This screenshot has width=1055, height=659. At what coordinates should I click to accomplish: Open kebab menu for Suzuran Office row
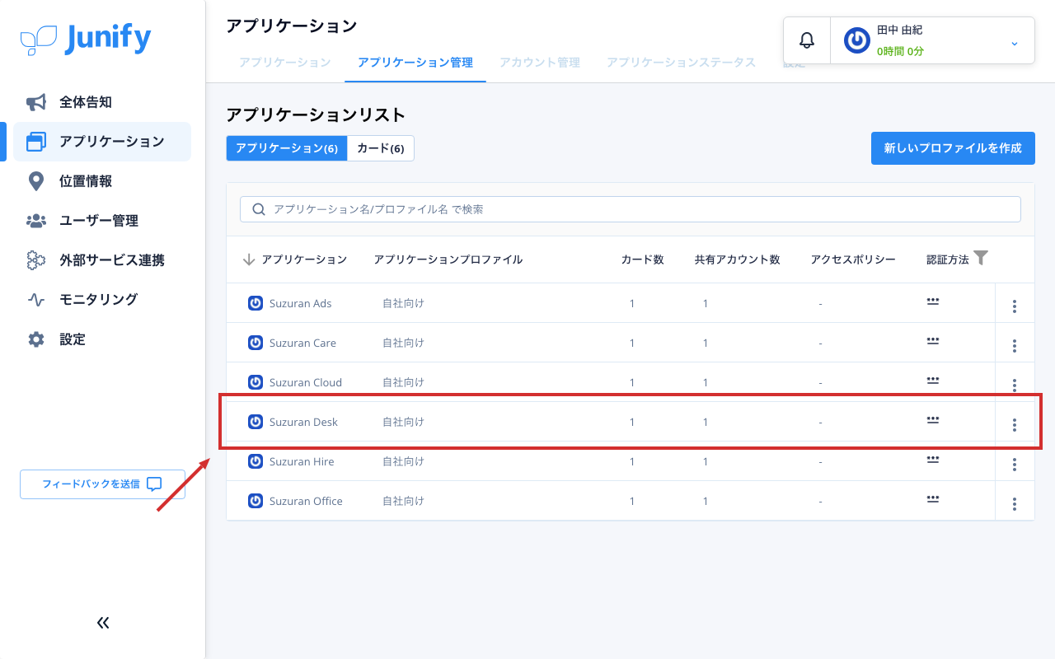point(1015,504)
